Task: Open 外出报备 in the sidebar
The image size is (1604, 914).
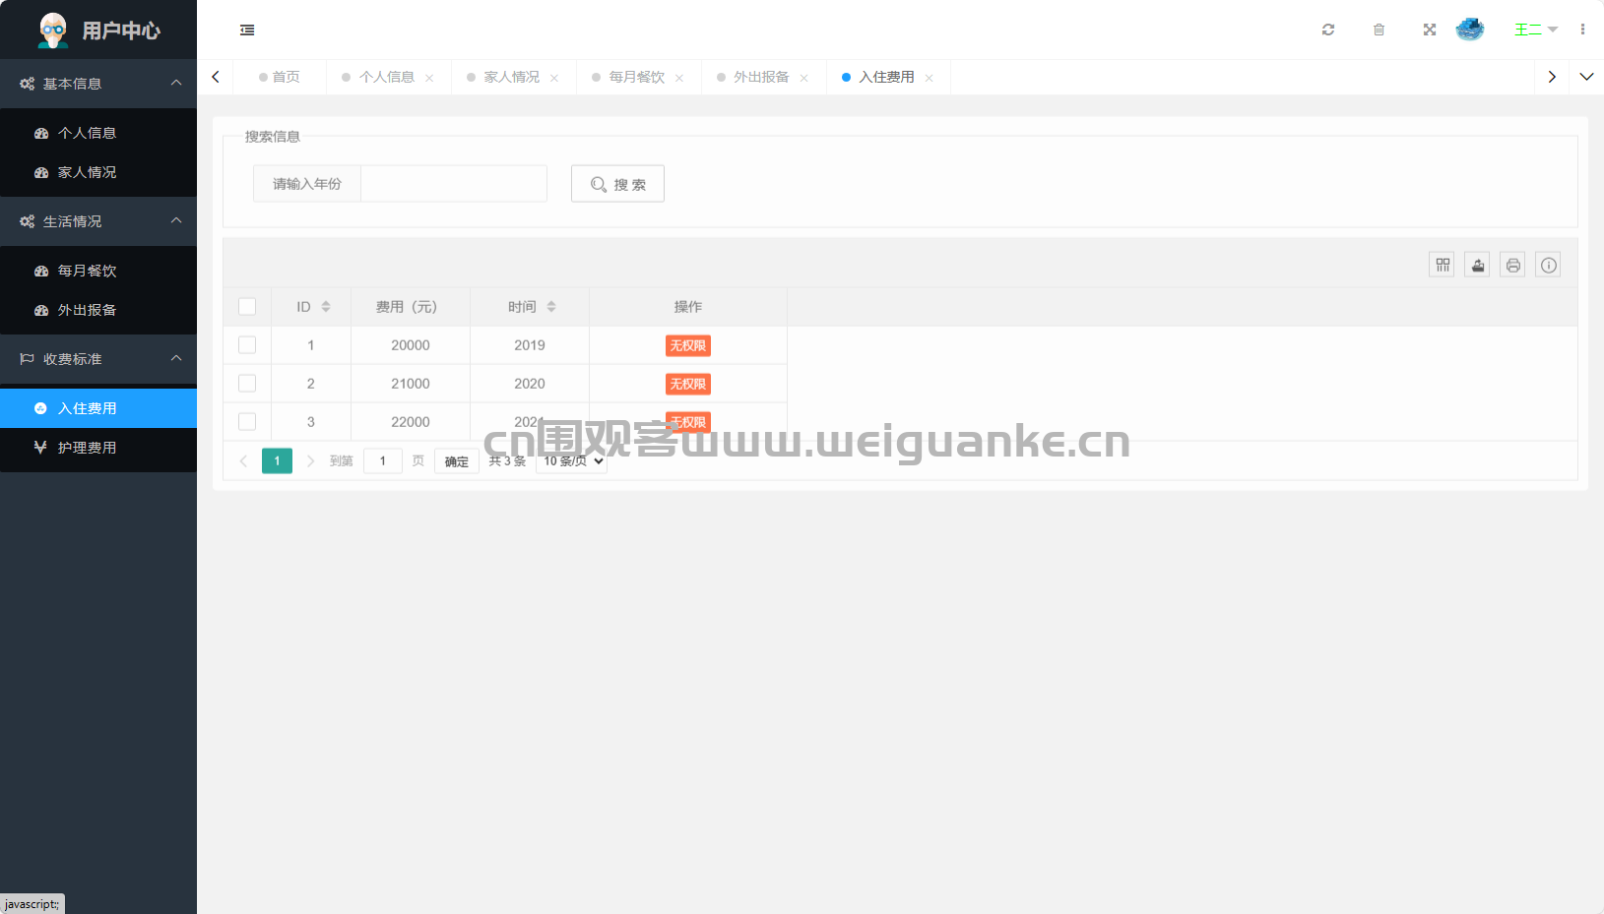Action: coord(98,310)
